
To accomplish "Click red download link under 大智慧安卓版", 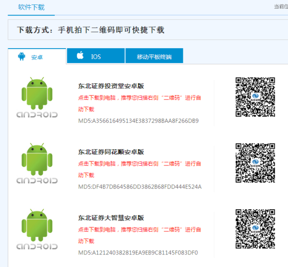I will click(x=139, y=235).
